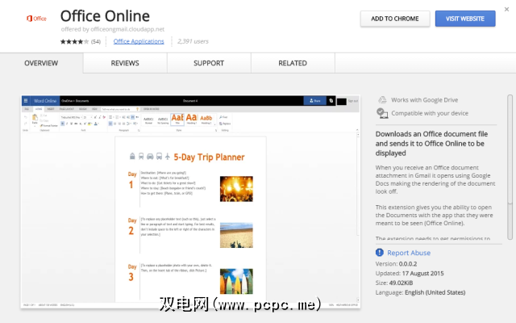The height and width of the screenshot is (323, 516).
Task: Click the four-star rating stars
Action: 74,41
